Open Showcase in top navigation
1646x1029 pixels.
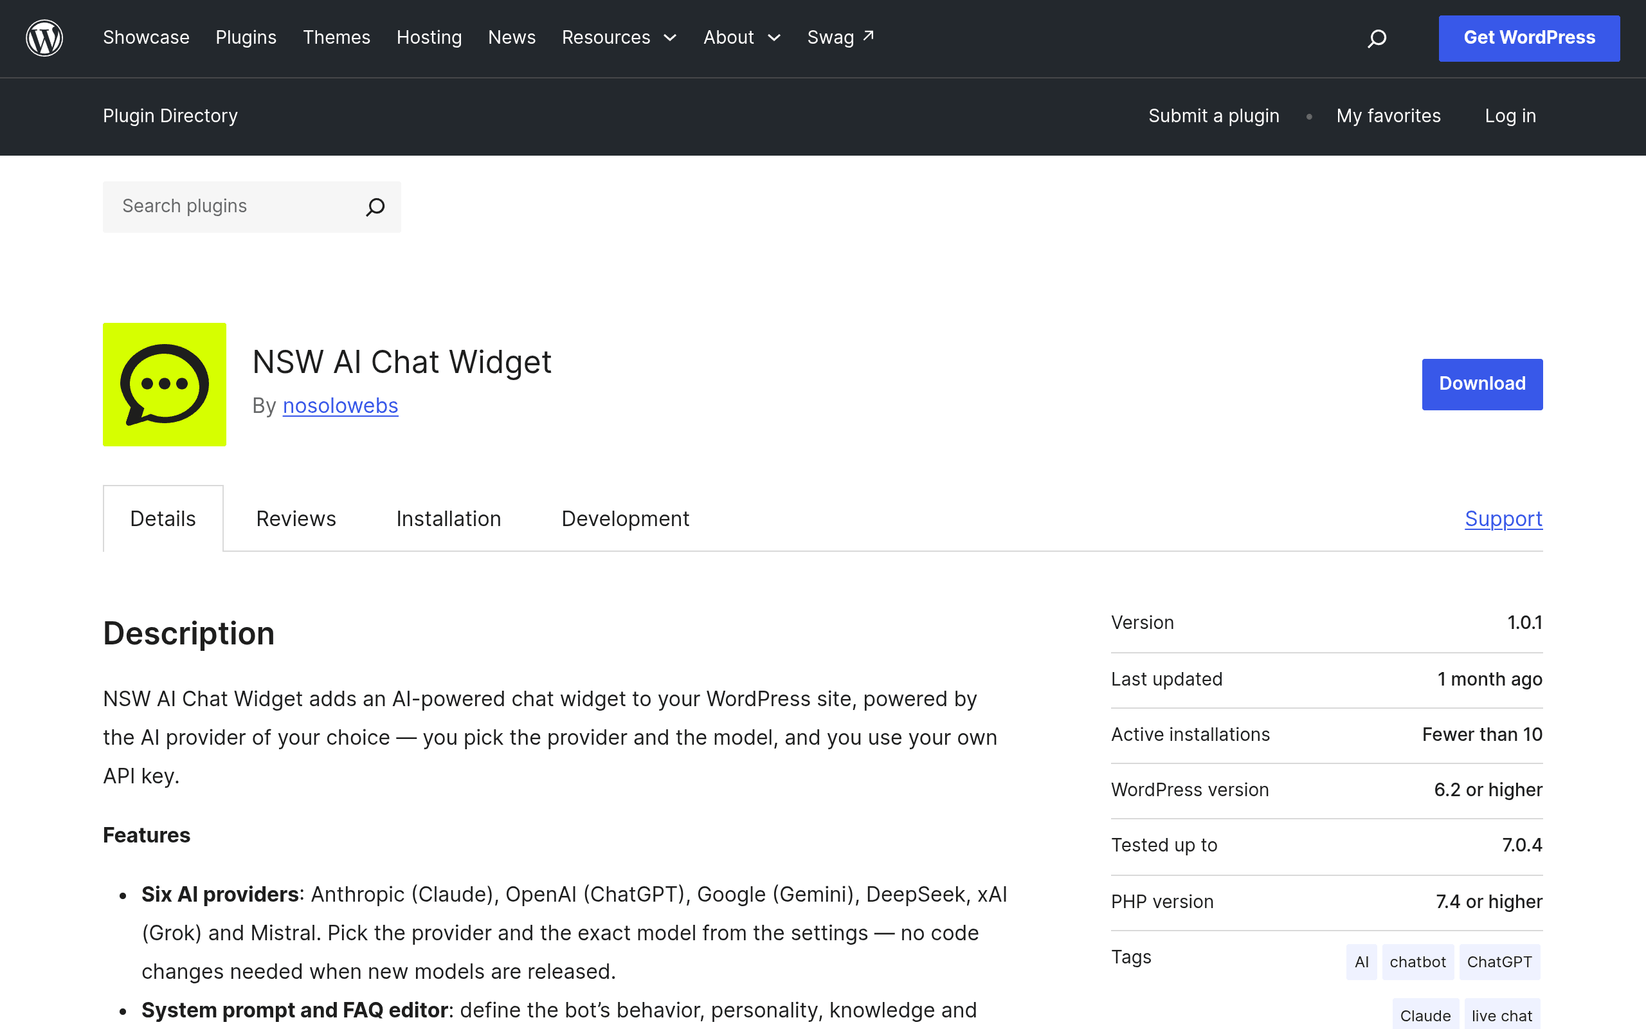[x=146, y=37]
